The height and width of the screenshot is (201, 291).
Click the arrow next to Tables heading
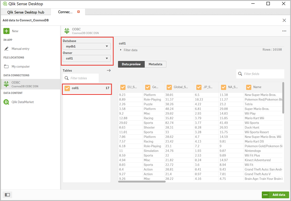109,70
